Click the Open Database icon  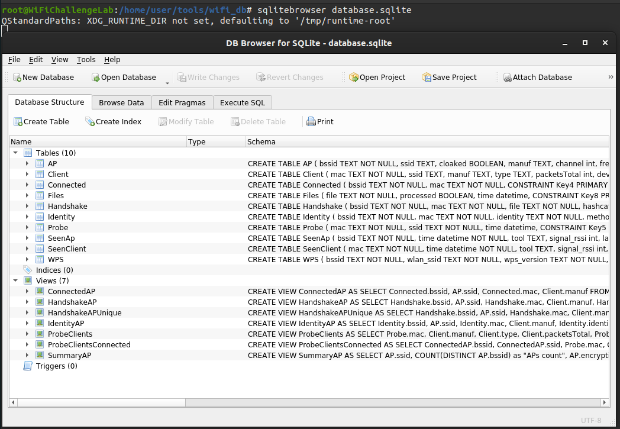tap(96, 78)
